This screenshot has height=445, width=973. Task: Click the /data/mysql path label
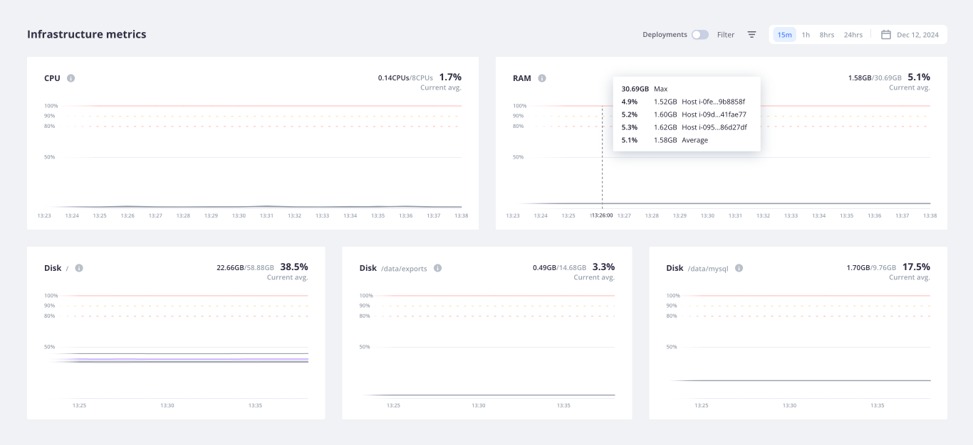[709, 269]
